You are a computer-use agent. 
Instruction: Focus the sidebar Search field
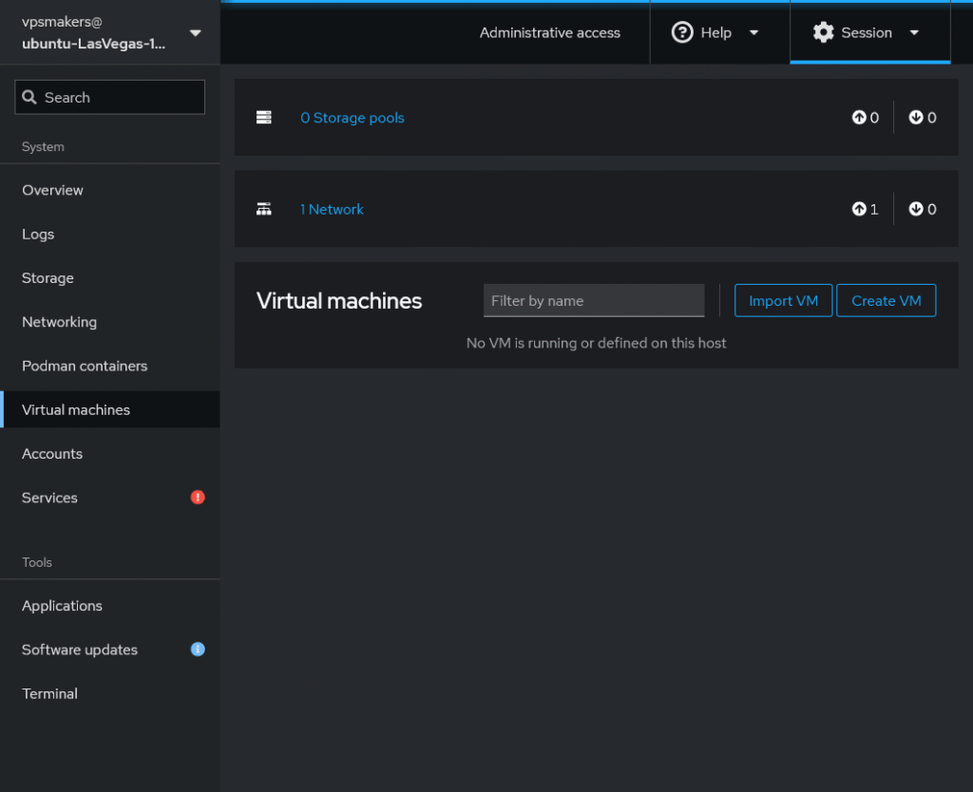[x=110, y=97]
